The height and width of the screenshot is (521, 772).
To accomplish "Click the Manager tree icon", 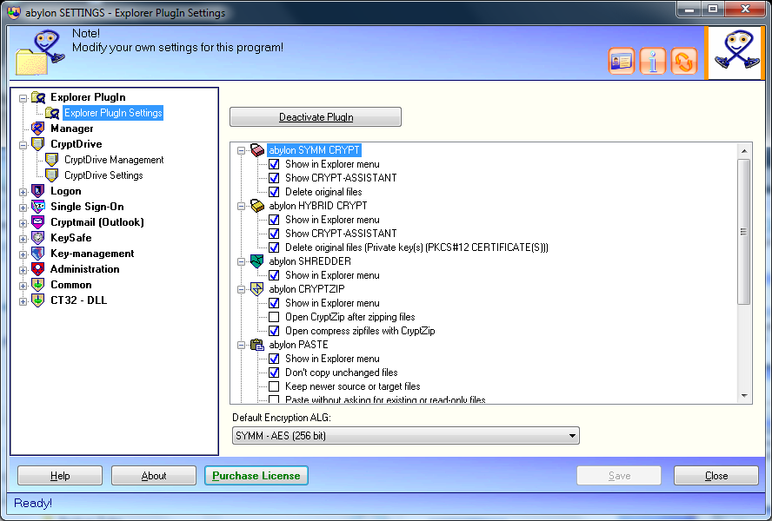I will tap(38, 129).
